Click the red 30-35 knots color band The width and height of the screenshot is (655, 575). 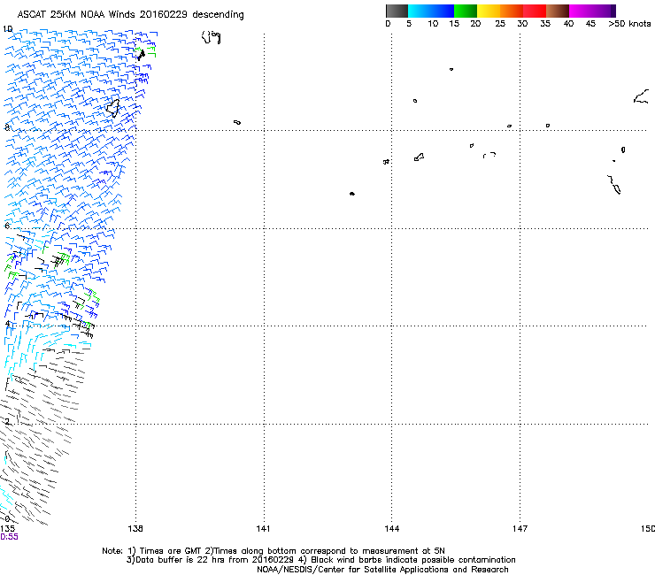click(535, 11)
